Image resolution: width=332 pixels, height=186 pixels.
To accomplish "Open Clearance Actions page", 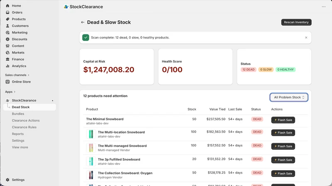I will 26,120.
